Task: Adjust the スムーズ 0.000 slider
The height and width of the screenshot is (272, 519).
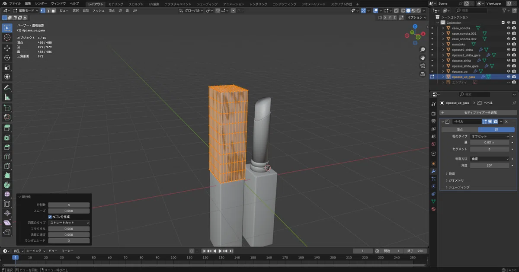Action: click(x=69, y=211)
